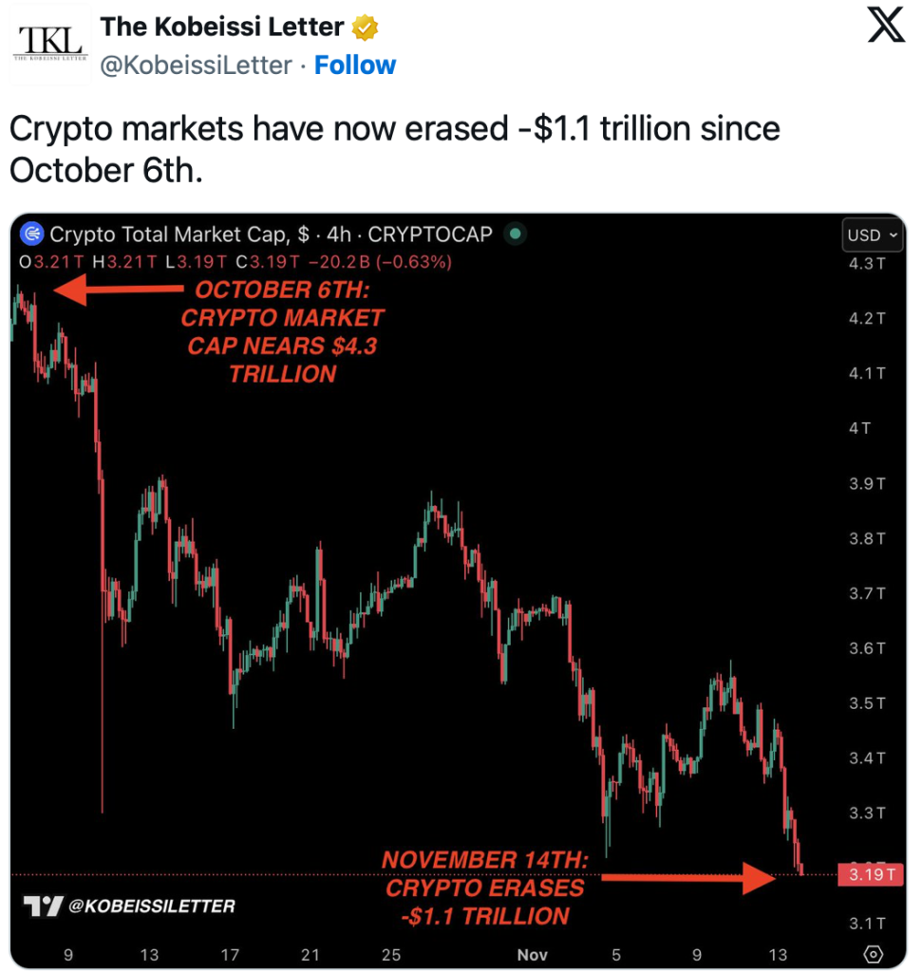The width and height of the screenshot is (922, 972).
Task: Click the 4h interval label
Action: (x=338, y=234)
